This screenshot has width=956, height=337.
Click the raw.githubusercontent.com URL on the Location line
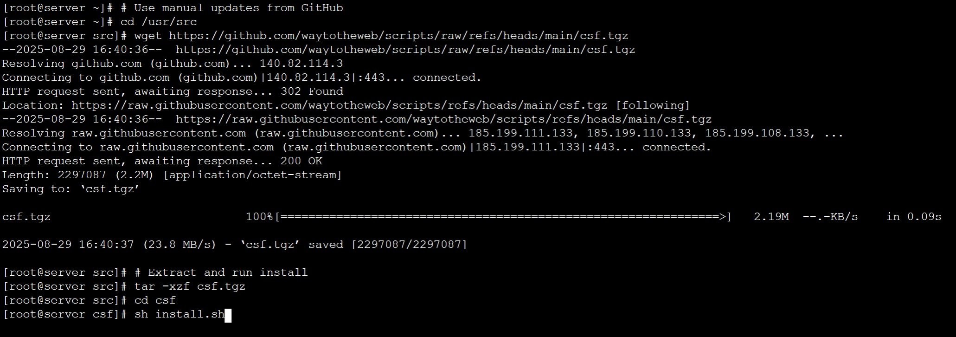pyautogui.click(x=339, y=105)
